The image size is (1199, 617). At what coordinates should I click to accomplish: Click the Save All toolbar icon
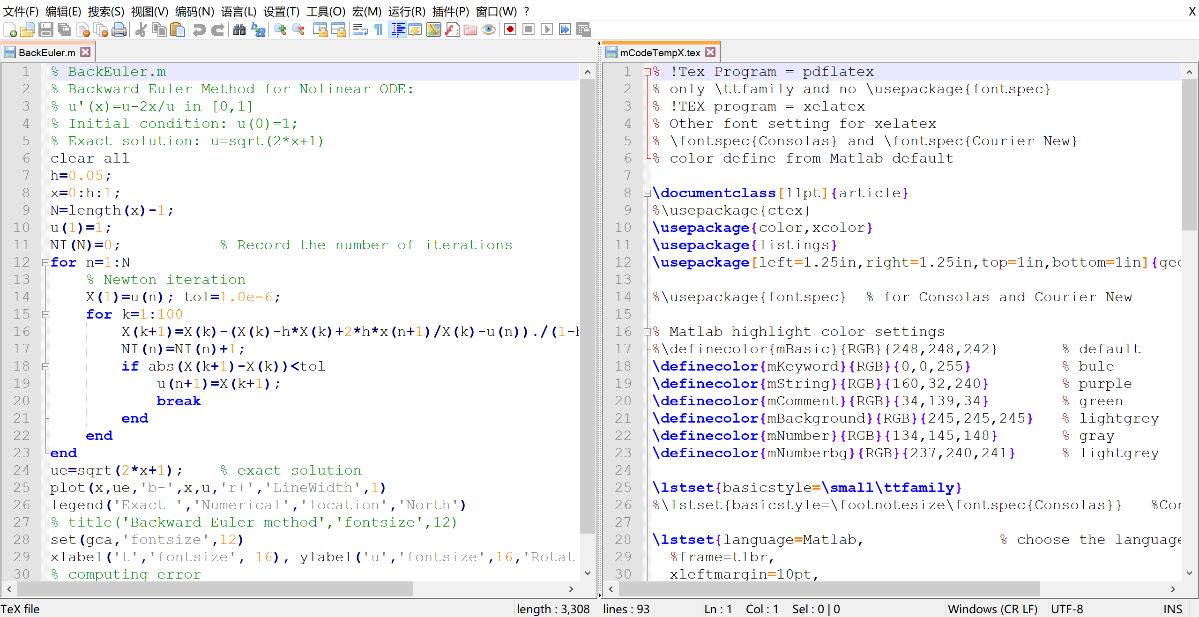click(64, 30)
